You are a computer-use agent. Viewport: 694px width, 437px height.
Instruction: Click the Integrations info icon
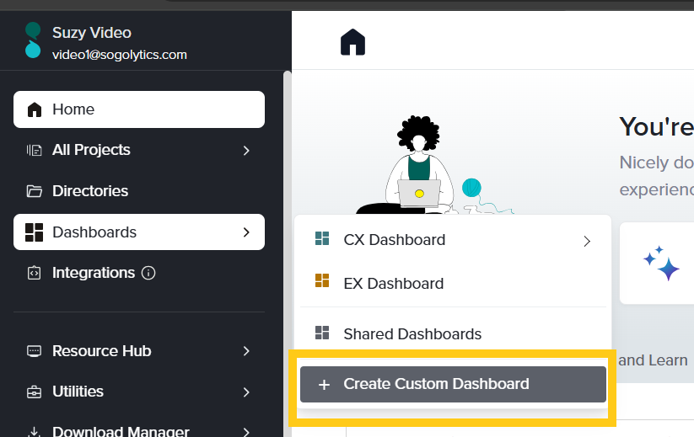(148, 273)
